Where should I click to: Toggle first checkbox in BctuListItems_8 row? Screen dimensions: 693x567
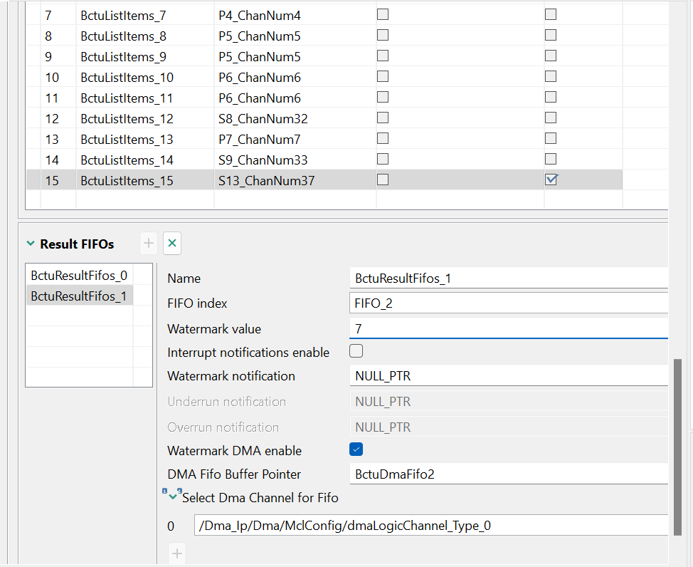click(383, 35)
